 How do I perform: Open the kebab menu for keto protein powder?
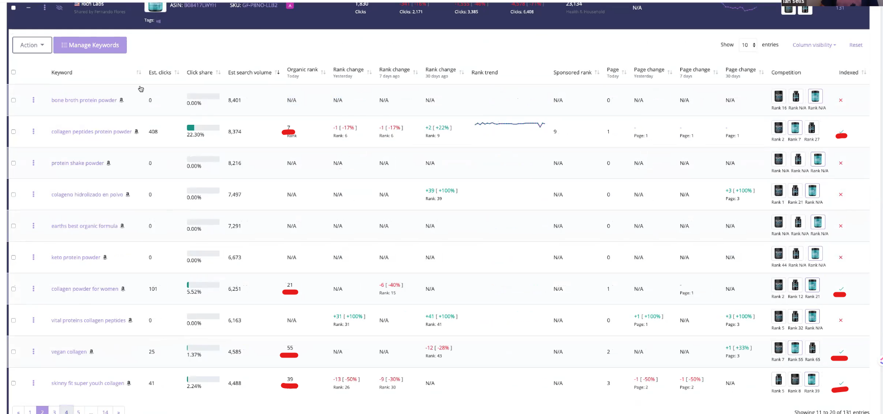34,257
